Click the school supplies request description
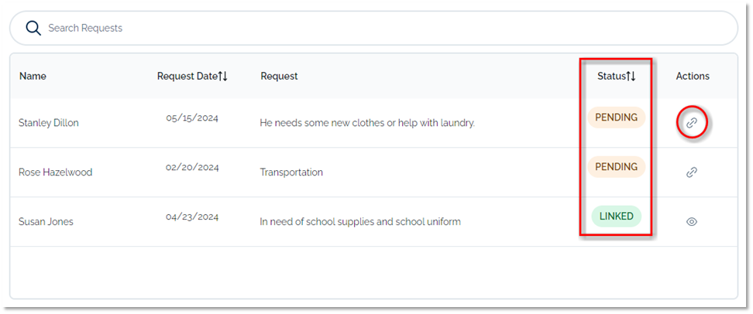The image size is (753, 314). [360, 222]
